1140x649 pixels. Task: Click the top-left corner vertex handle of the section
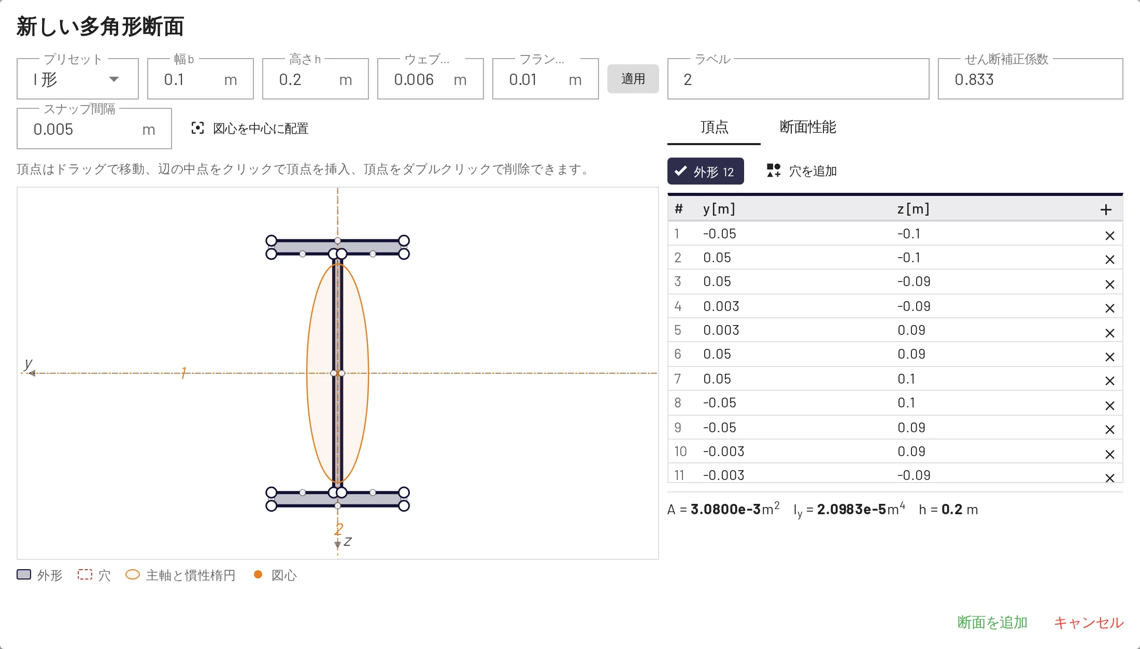(x=271, y=241)
